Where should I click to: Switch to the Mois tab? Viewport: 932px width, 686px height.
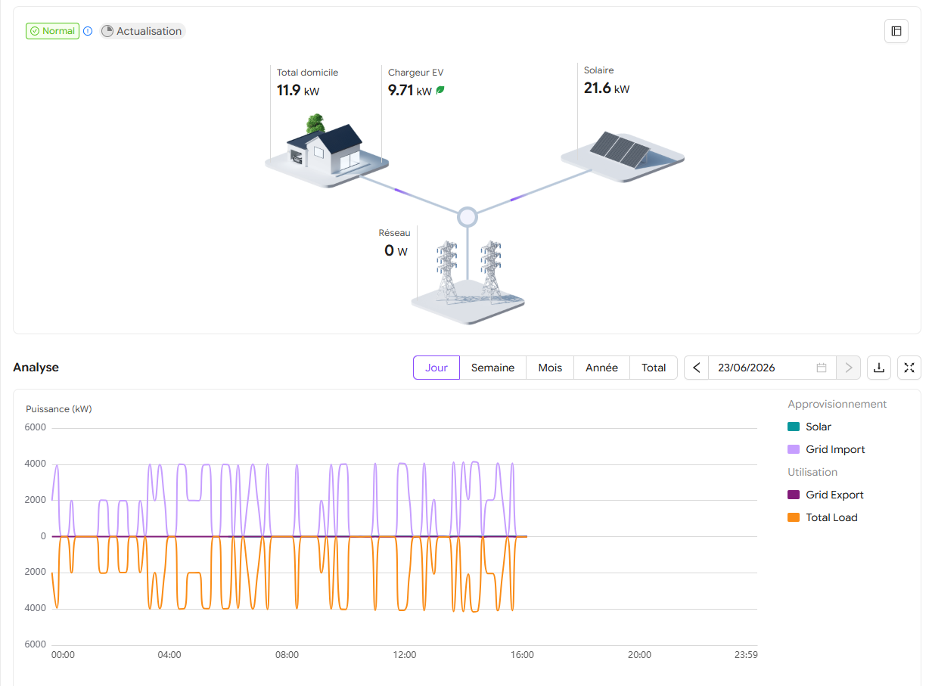(x=550, y=368)
